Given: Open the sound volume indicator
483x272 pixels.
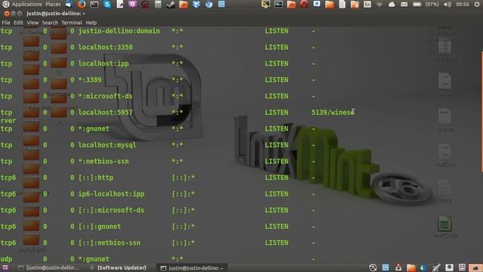Looking at the screenshot, I should point(448,5).
